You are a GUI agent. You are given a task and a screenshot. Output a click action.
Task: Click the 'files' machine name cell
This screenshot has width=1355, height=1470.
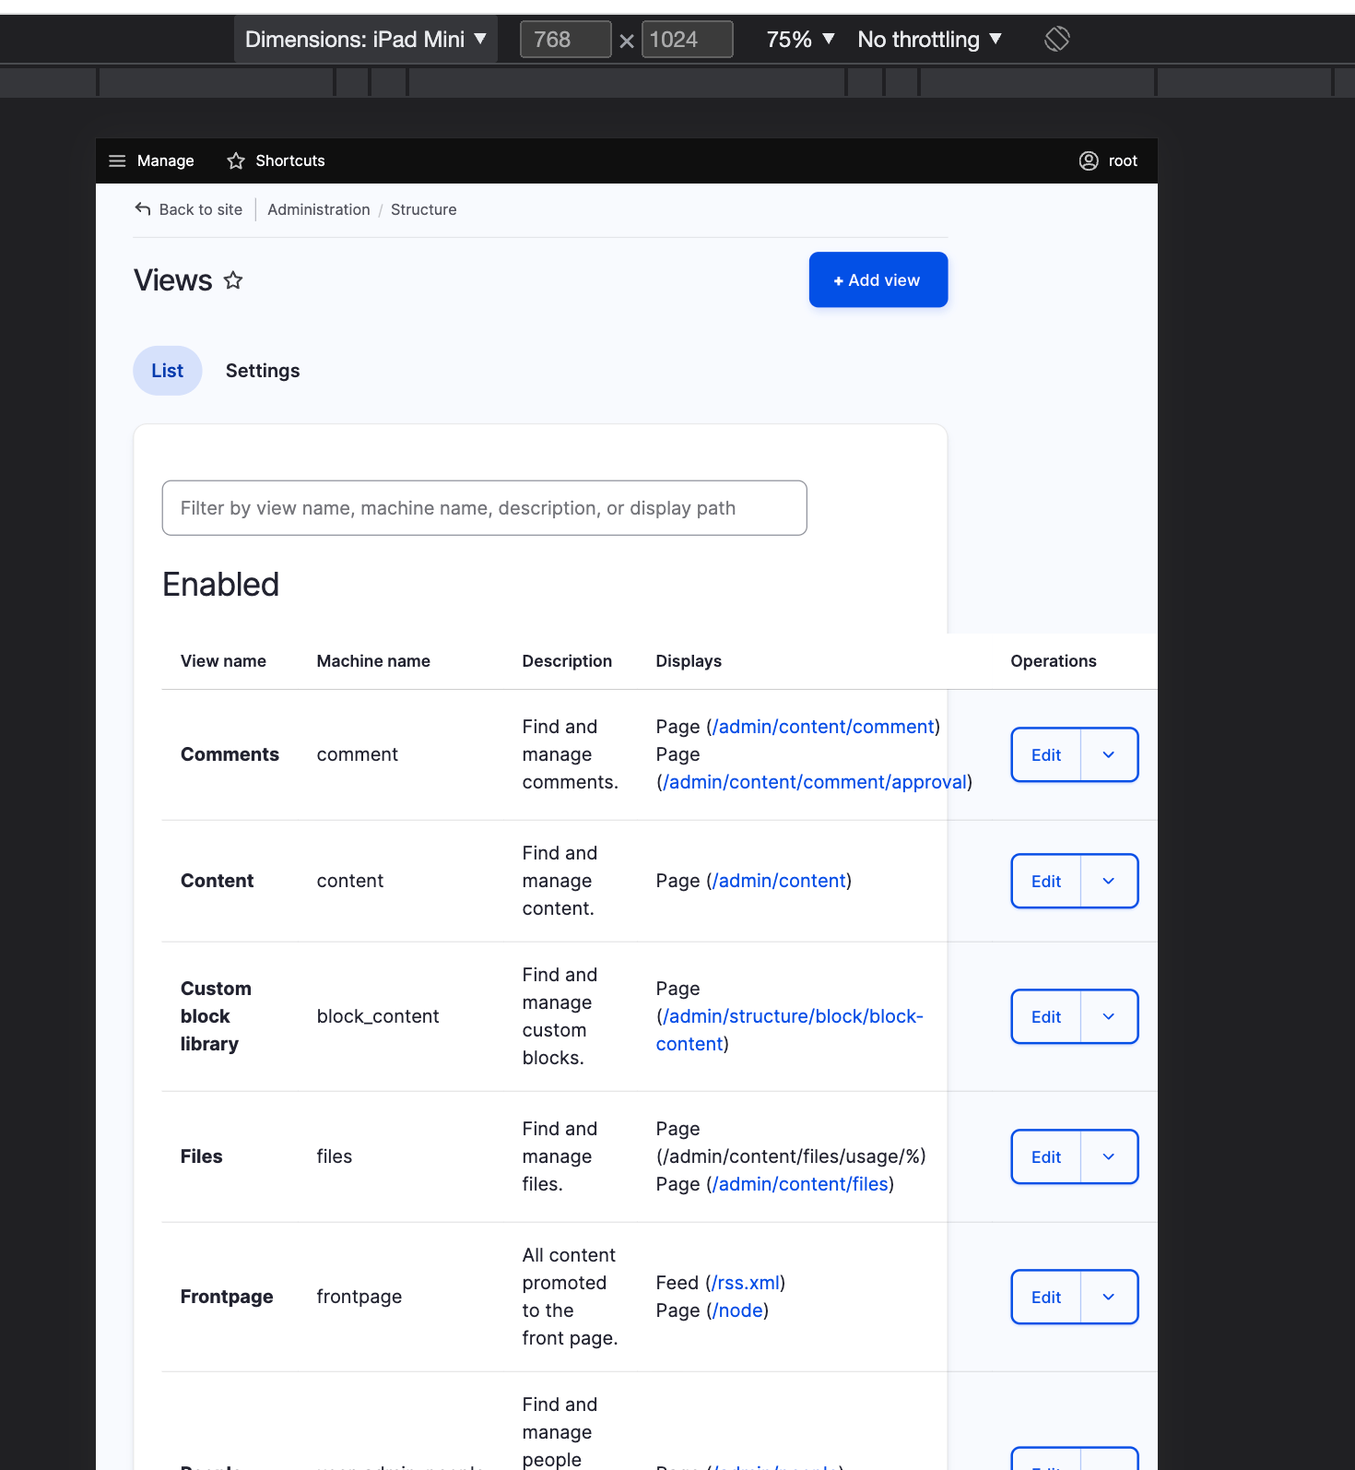pyautogui.click(x=335, y=1156)
